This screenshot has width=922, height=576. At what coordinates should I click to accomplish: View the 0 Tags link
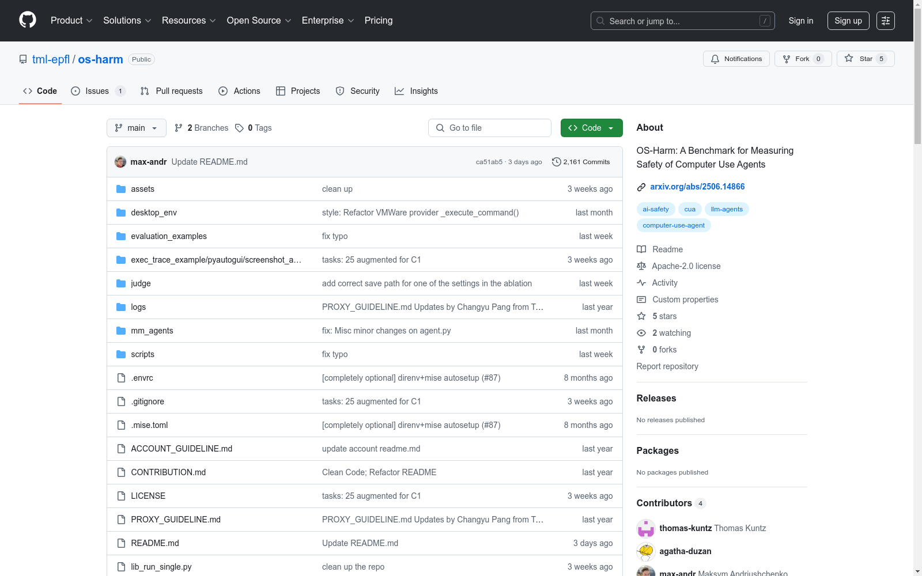point(254,128)
